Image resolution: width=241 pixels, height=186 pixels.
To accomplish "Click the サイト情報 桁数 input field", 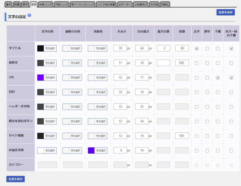I will pos(182,136).
